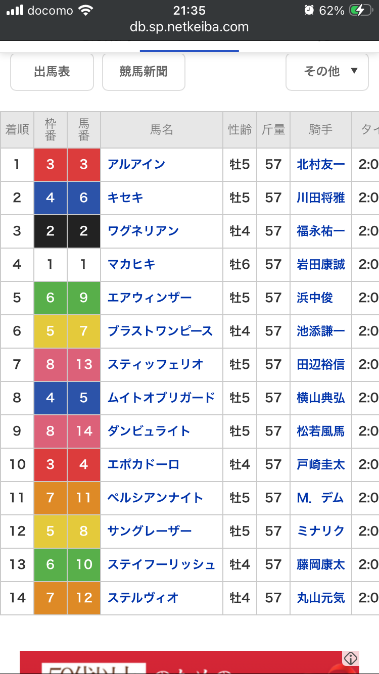Image resolution: width=379 pixels, height=674 pixels.
Task: Select horse ステルヴィオ link
Action: tap(144, 598)
